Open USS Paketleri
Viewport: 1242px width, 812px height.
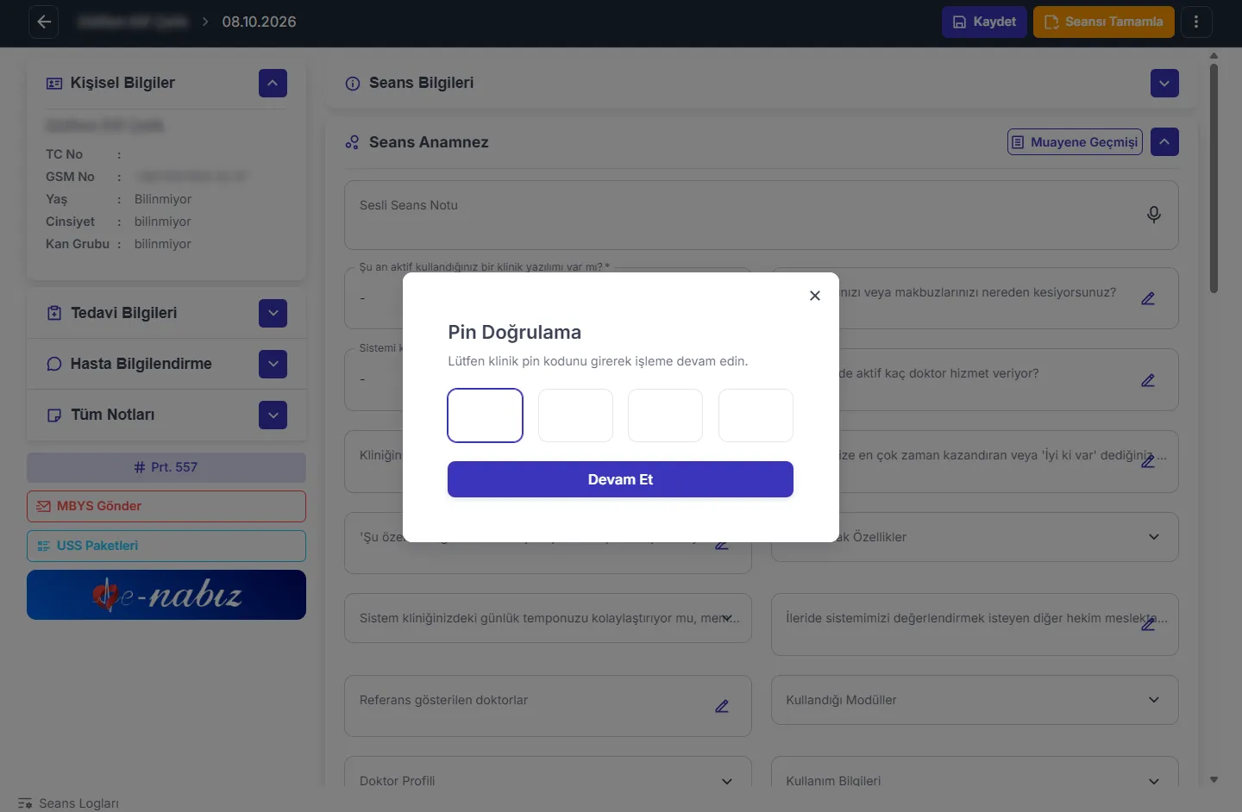166,546
